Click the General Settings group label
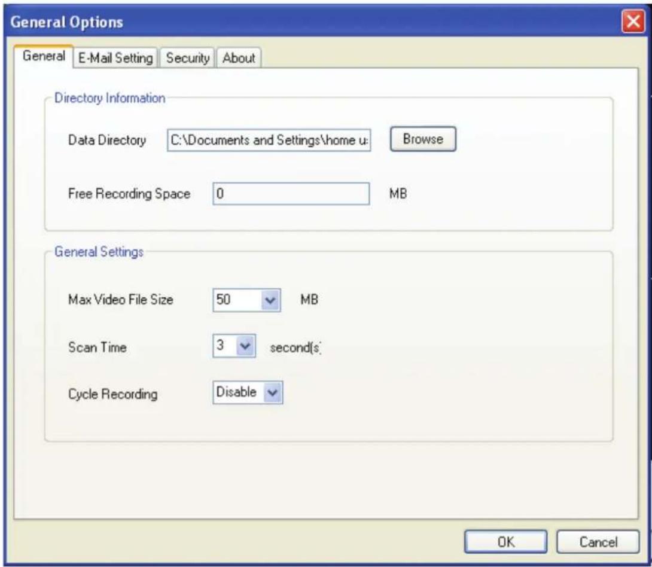Viewport: 652px width, 567px height. tap(99, 252)
